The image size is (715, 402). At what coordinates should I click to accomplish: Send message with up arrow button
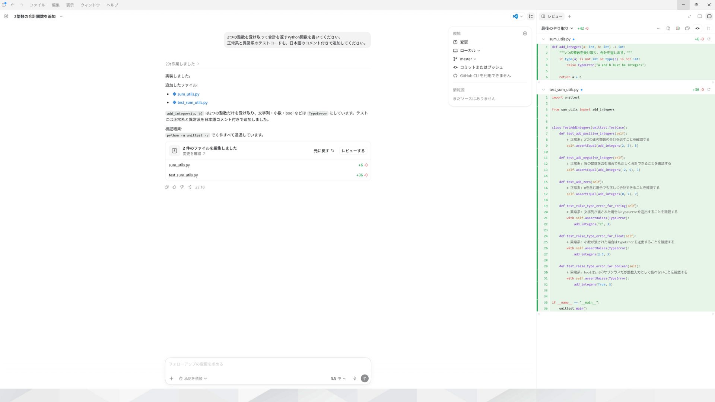[365, 379]
